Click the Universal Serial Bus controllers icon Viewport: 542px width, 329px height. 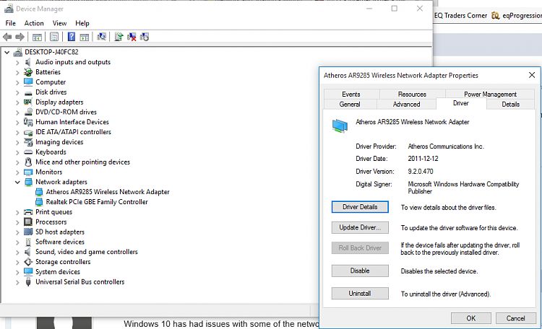pos(28,282)
